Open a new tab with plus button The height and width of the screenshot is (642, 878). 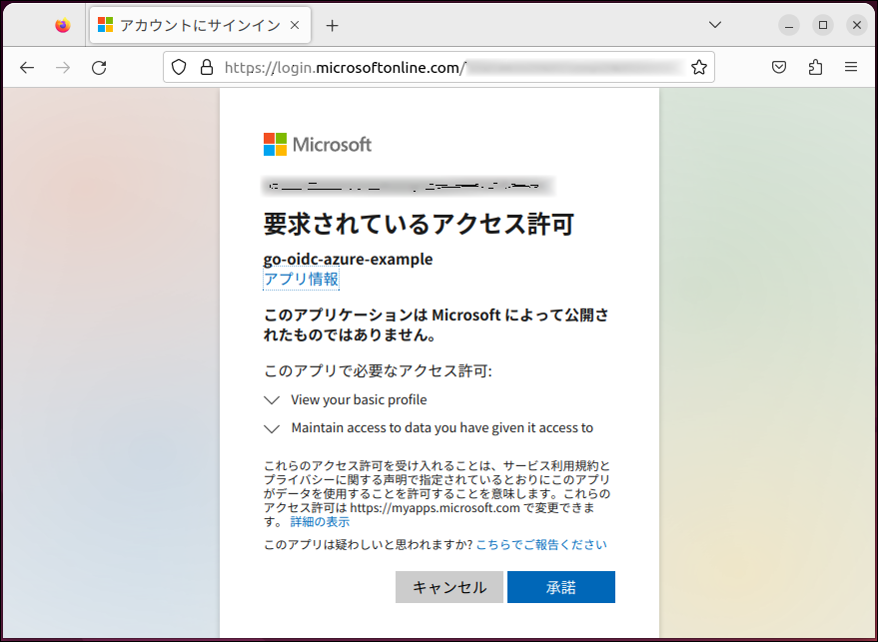click(333, 26)
